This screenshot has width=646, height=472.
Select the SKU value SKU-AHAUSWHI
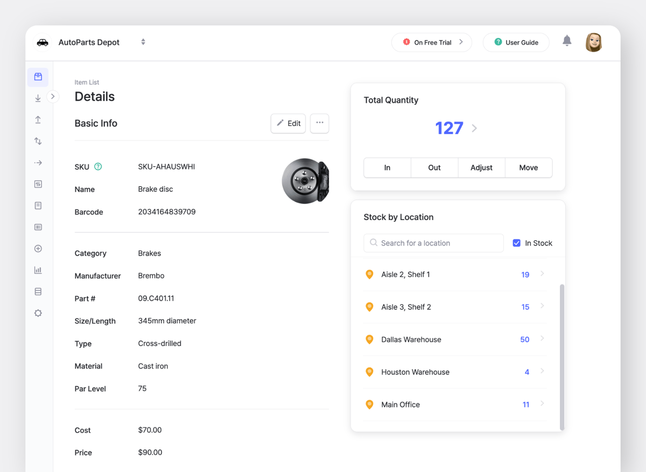click(166, 167)
